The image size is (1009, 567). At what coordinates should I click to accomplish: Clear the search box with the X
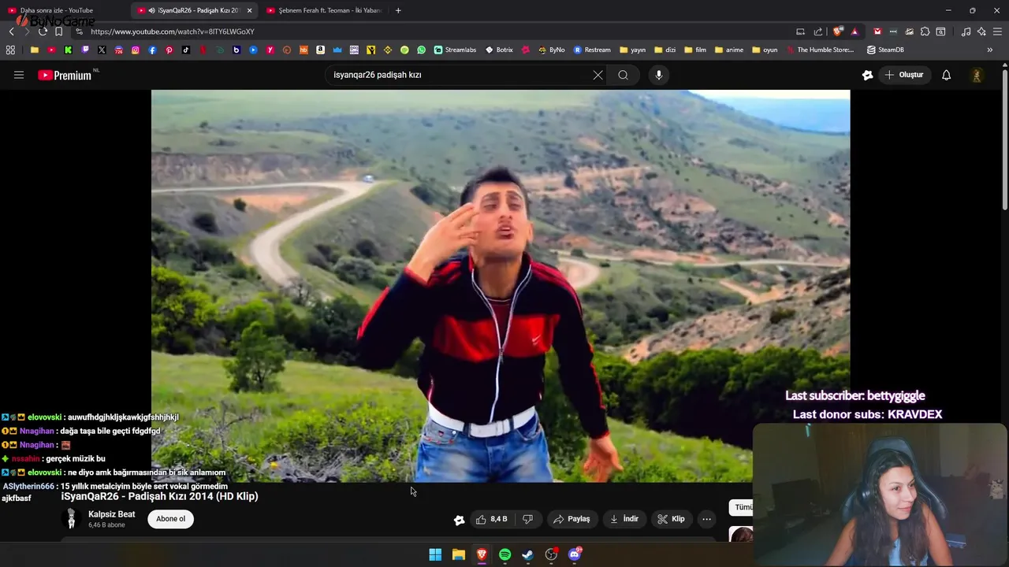pyautogui.click(x=598, y=75)
